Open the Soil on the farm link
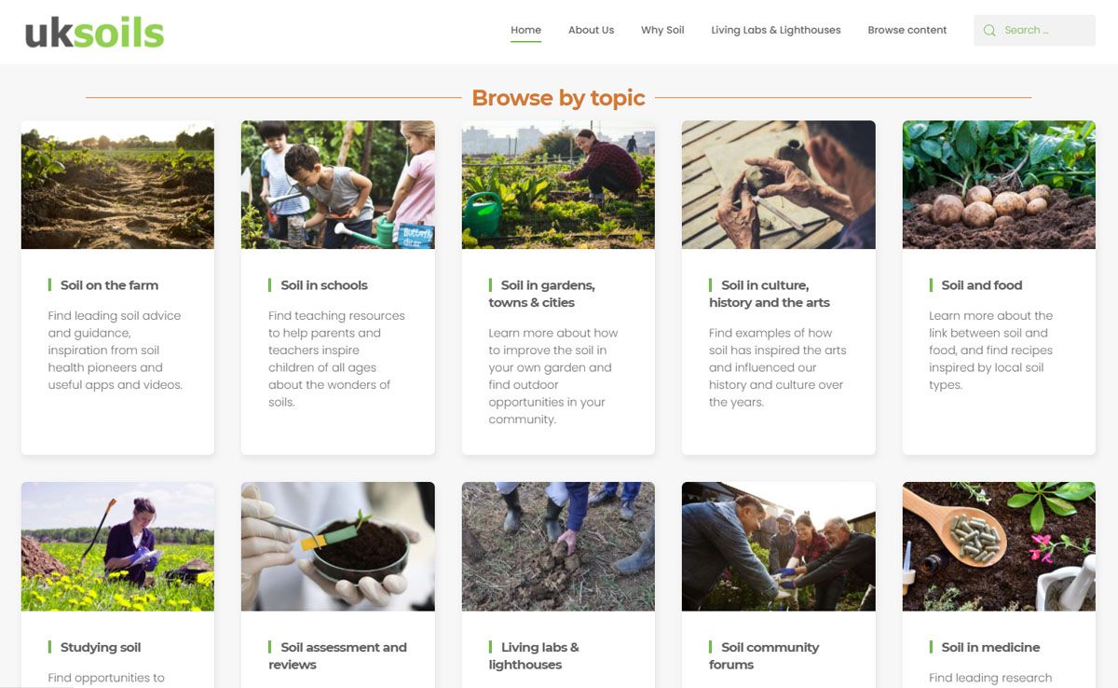The image size is (1118, 688). point(109,285)
